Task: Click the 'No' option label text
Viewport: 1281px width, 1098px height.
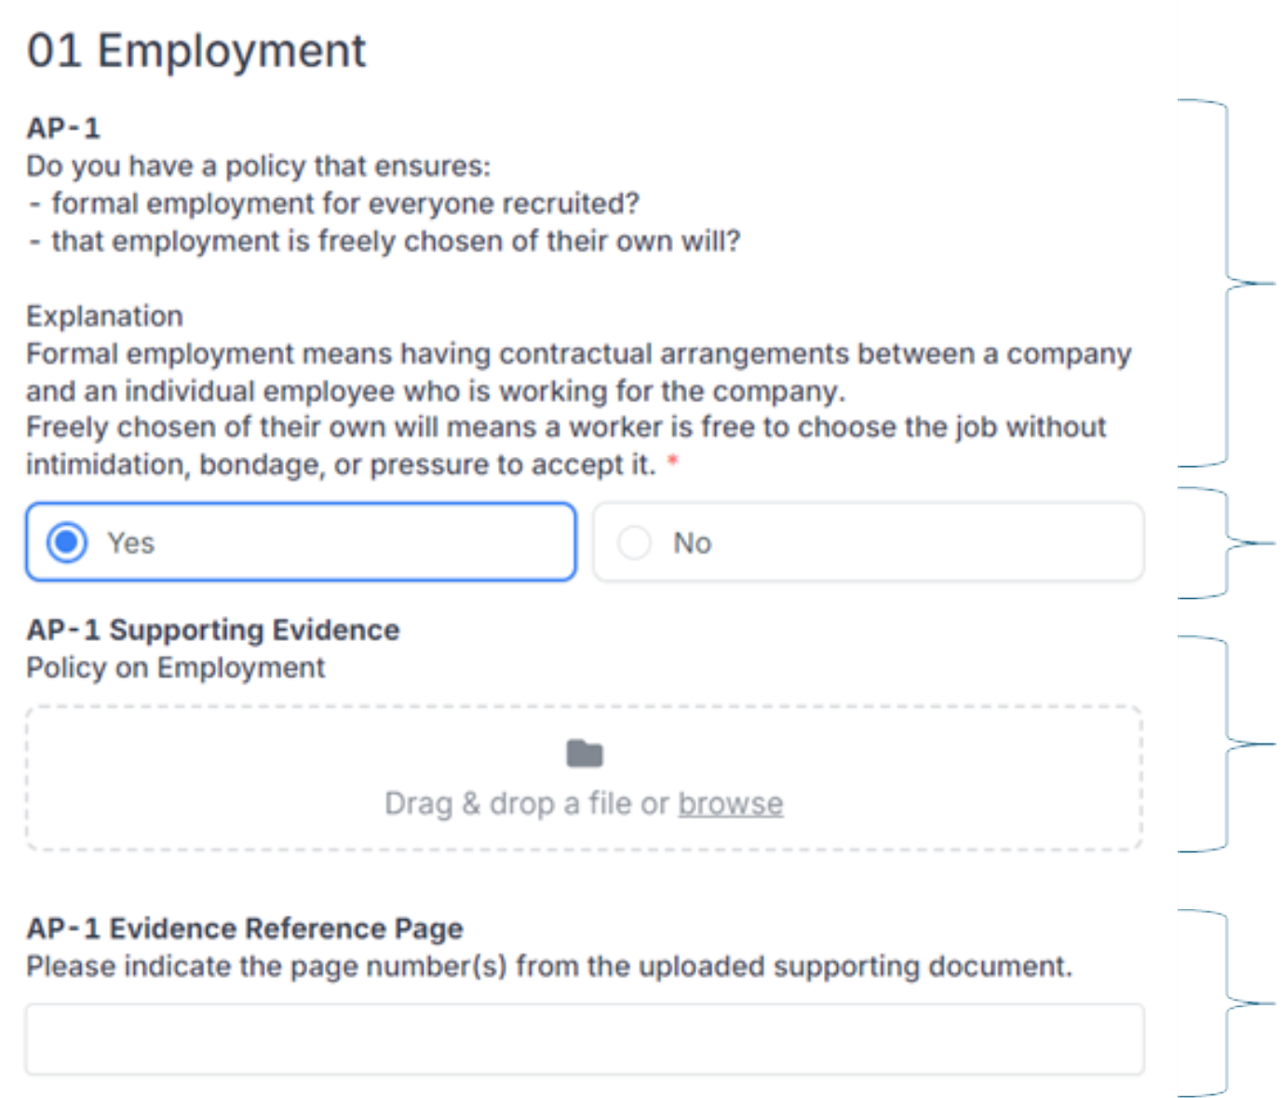Action: [692, 542]
